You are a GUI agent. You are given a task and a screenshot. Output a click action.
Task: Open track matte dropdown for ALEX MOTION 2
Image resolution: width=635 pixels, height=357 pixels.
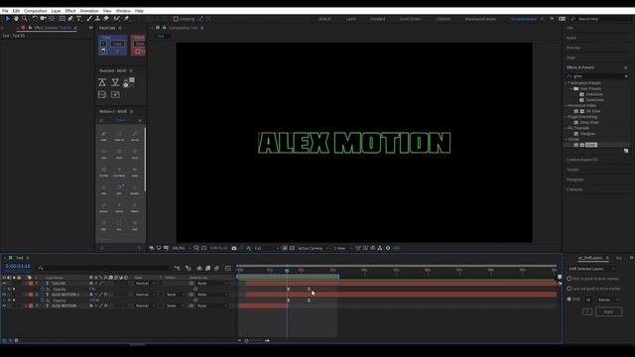tap(175, 295)
